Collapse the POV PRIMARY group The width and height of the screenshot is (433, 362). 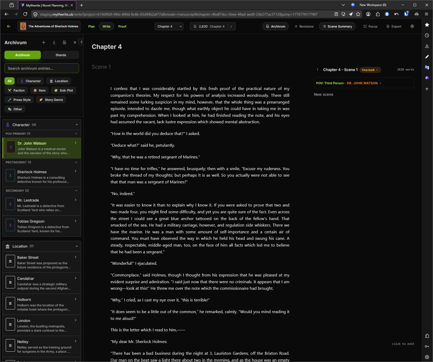pos(76,134)
